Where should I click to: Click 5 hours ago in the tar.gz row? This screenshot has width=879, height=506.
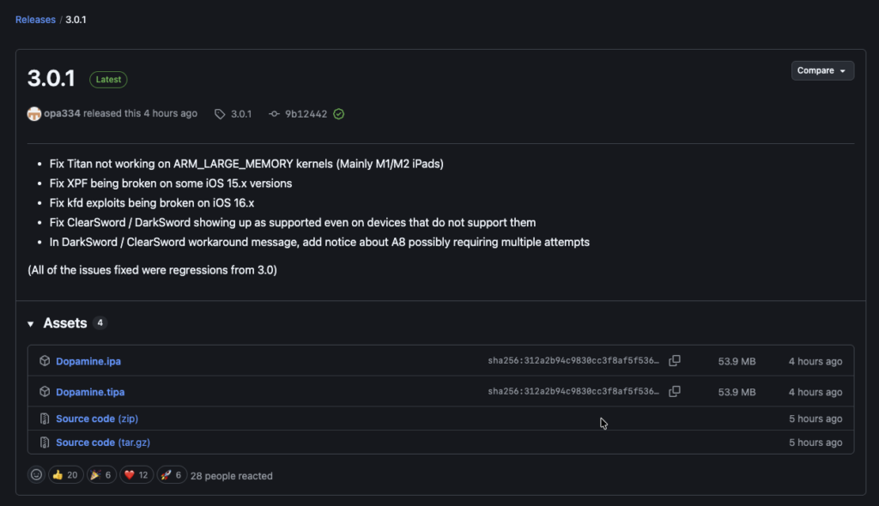(815, 443)
